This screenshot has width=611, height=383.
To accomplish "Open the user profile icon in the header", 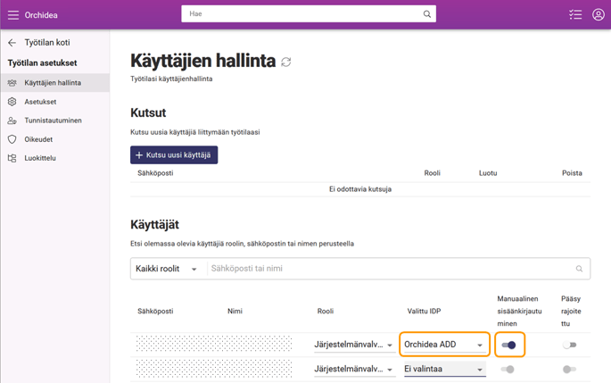I will 599,15.
